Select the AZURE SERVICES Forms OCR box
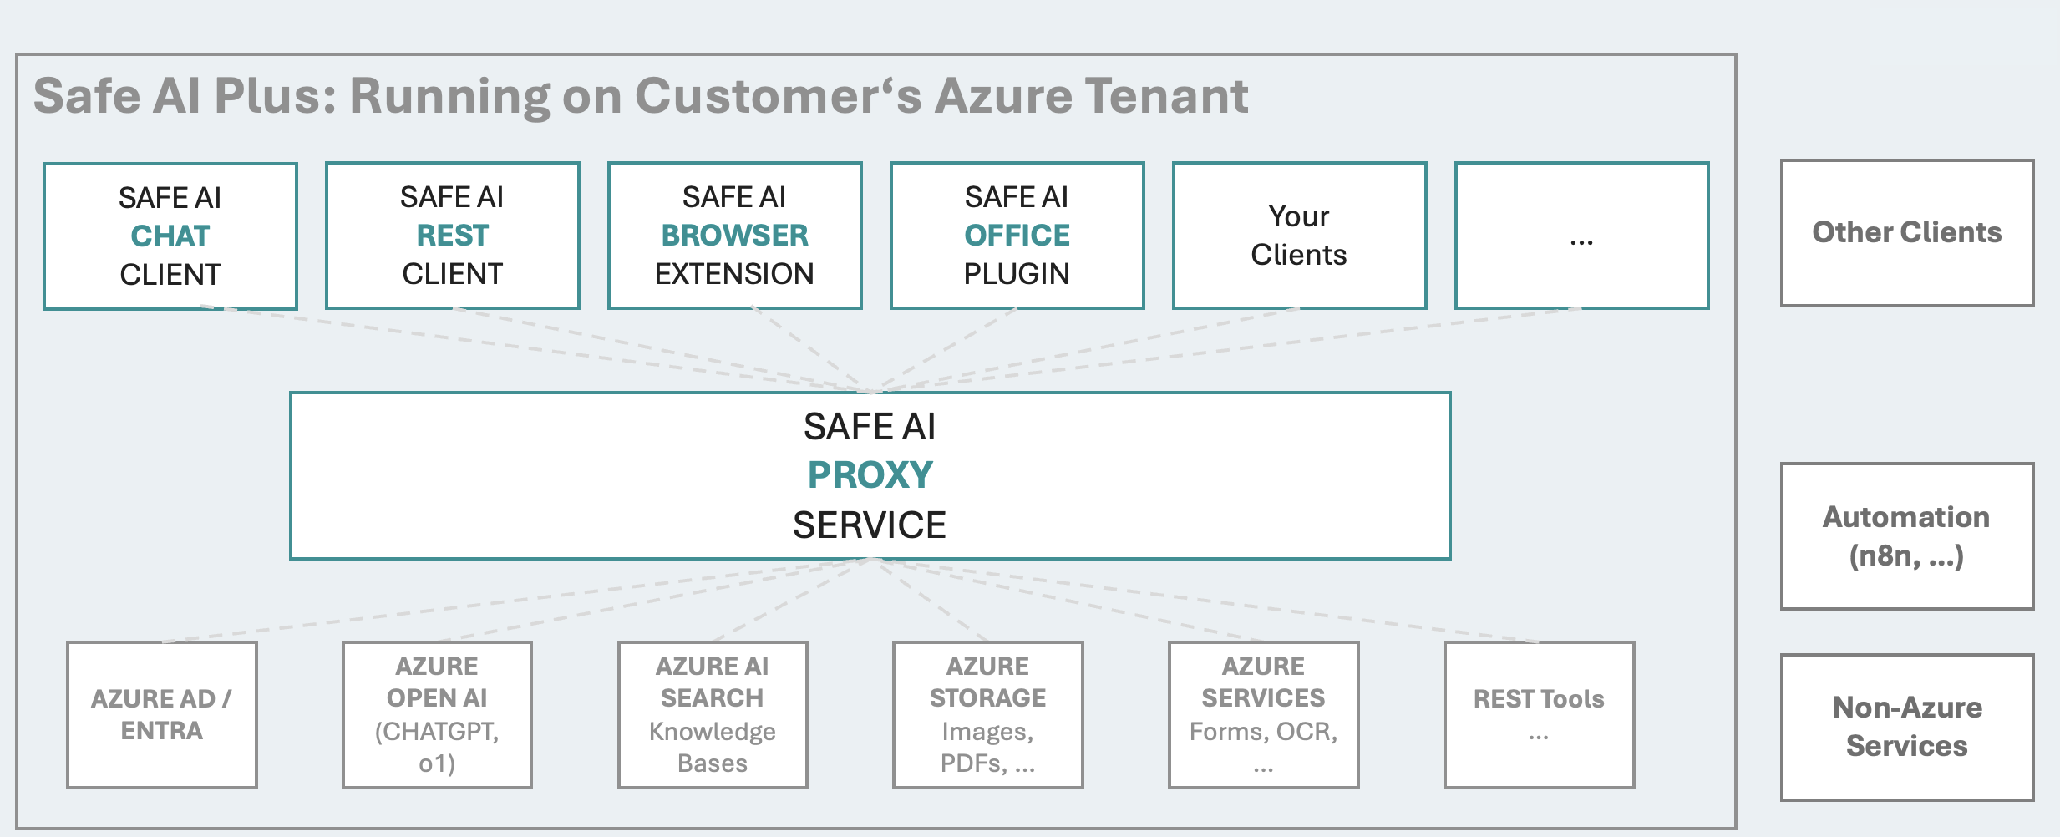The width and height of the screenshot is (2060, 837). [x=1262, y=714]
